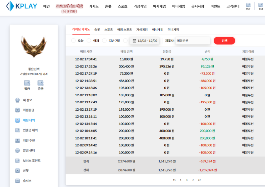Switch to 해시게임 history tab
Image resolution: width=265 pixels, height=187 pixels.
pos(158,30)
